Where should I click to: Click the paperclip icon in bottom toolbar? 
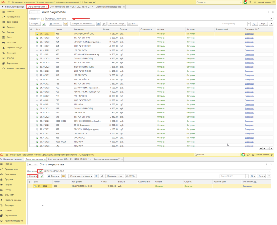102,176
